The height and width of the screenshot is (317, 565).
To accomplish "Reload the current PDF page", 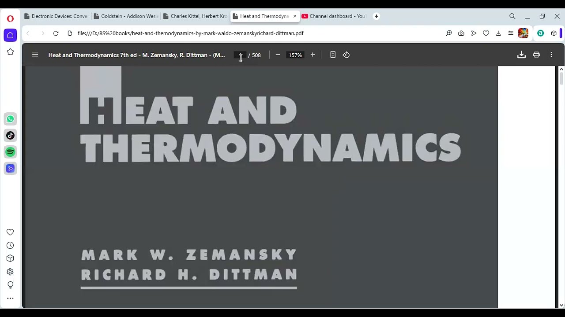I will click(x=56, y=33).
